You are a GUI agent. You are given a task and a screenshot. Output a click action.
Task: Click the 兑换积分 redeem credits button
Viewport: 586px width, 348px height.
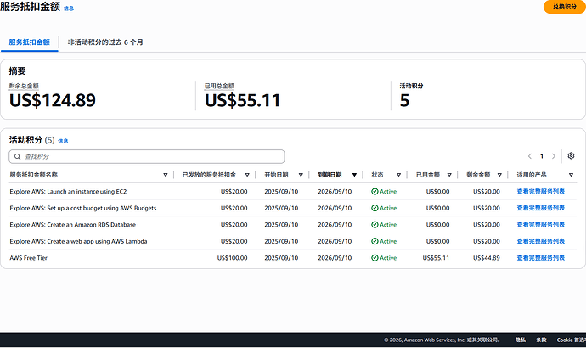pyautogui.click(x=564, y=7)
